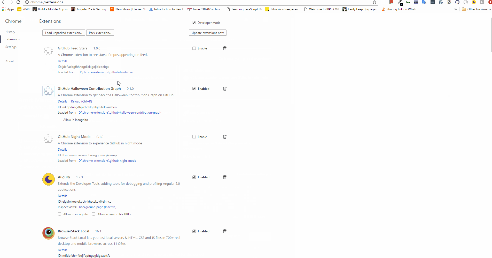Open the 'S' letter extension icon
The image size is (492, 258).
tap(449, 2)
